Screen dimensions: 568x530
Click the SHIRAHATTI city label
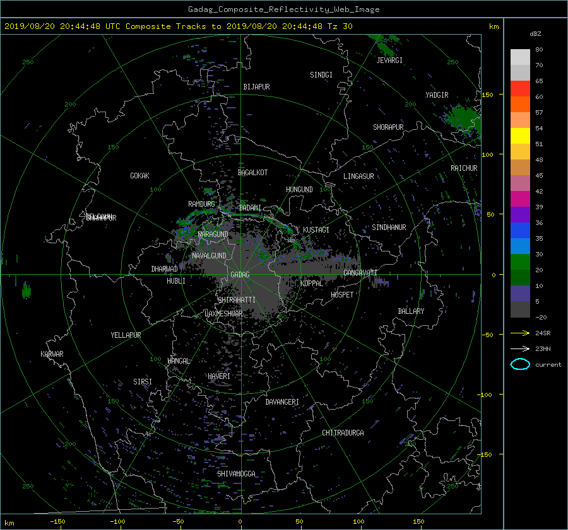click(237, 300)
